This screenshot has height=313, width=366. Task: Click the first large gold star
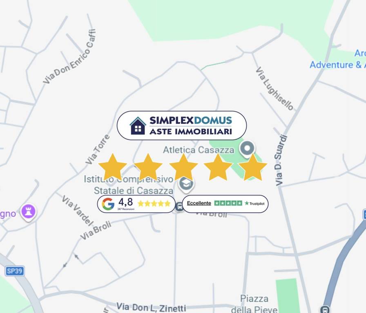pyautogui.click(x=113, y=167)
